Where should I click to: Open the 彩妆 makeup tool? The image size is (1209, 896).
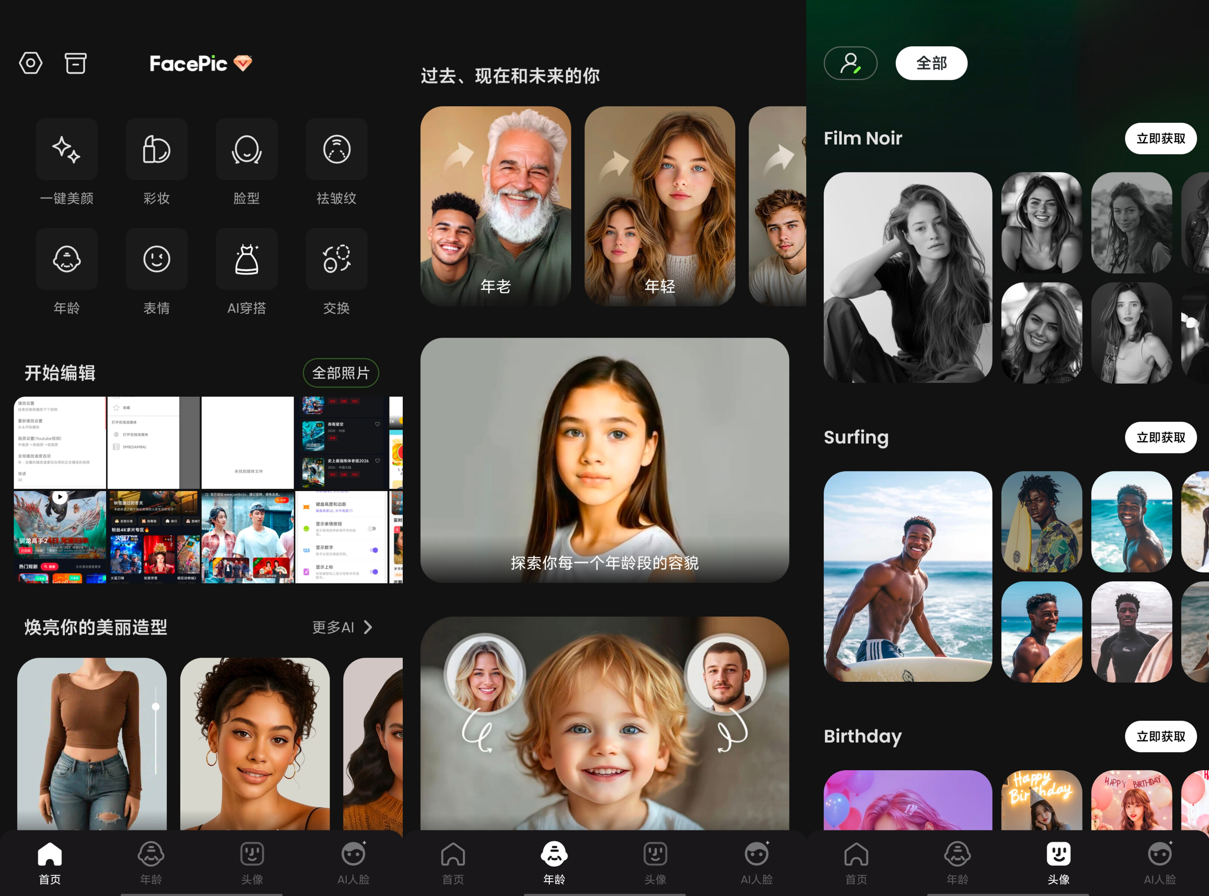157,150
